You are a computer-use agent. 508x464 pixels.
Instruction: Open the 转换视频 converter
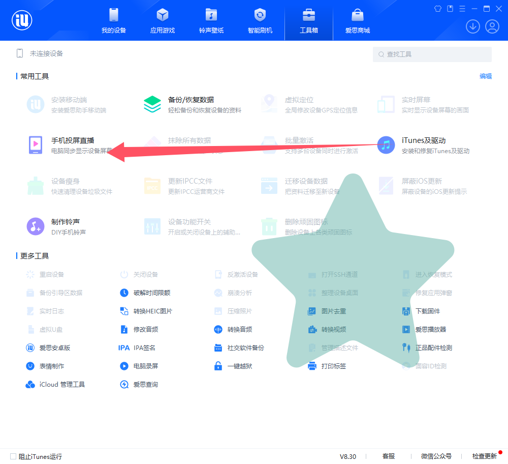pyautogui.click(x=327, y=329)
